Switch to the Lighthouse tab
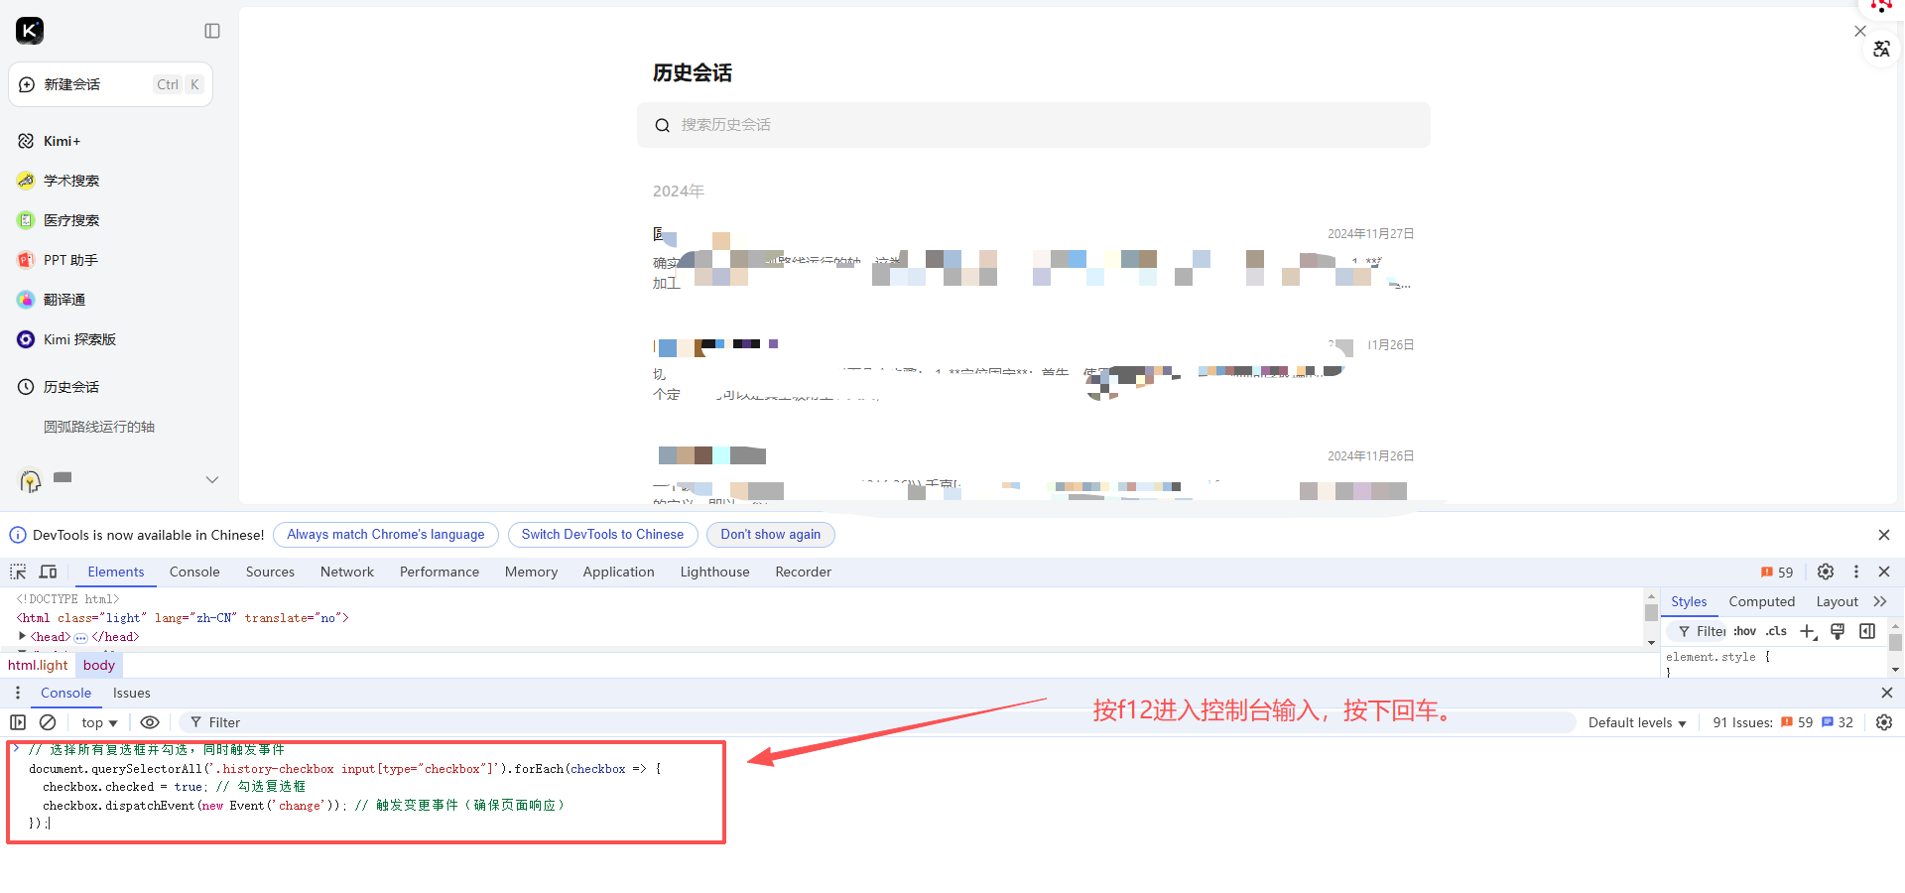Viewport: 1905px width, 893px height. coord(714,573)
